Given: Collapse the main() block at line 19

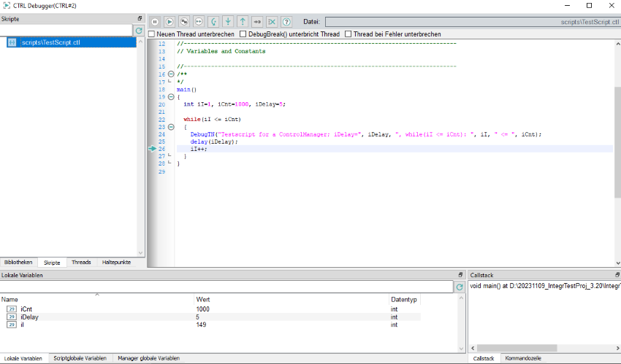Looking at the screenshot, I should coord(171,97).
